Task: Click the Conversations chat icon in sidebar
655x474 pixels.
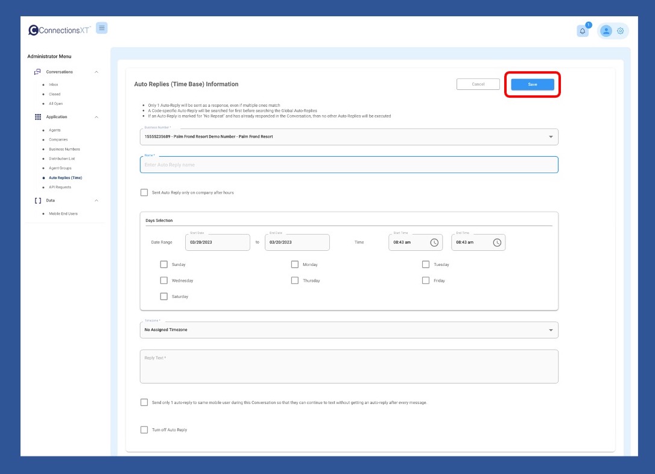Action: coord(37,72)
